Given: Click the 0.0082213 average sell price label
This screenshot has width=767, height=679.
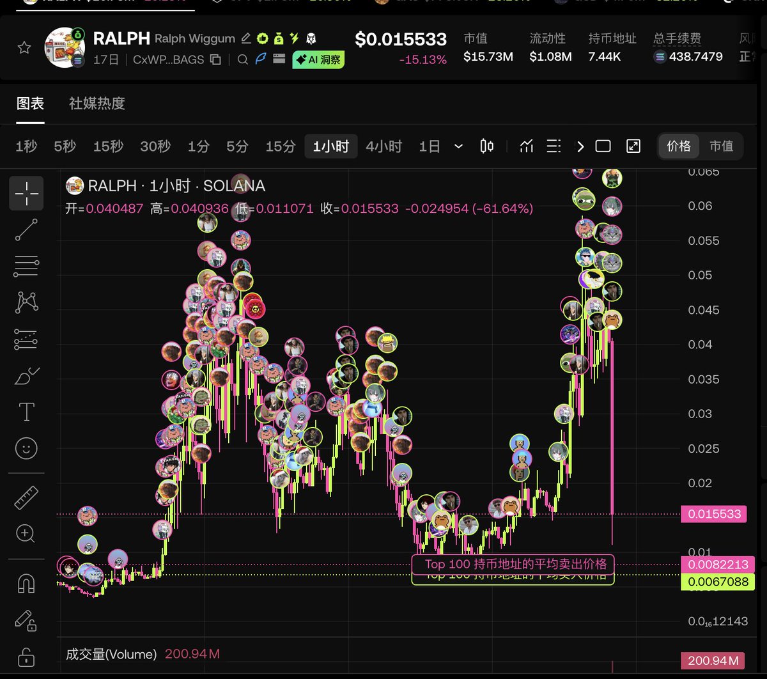Looking at the screenshot, I should point(718,565).
